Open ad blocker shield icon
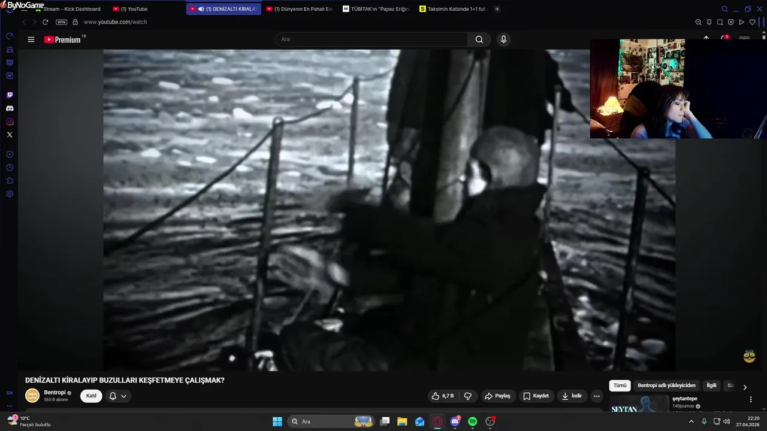This screenshot has width=767, height=431. point(730,22)
